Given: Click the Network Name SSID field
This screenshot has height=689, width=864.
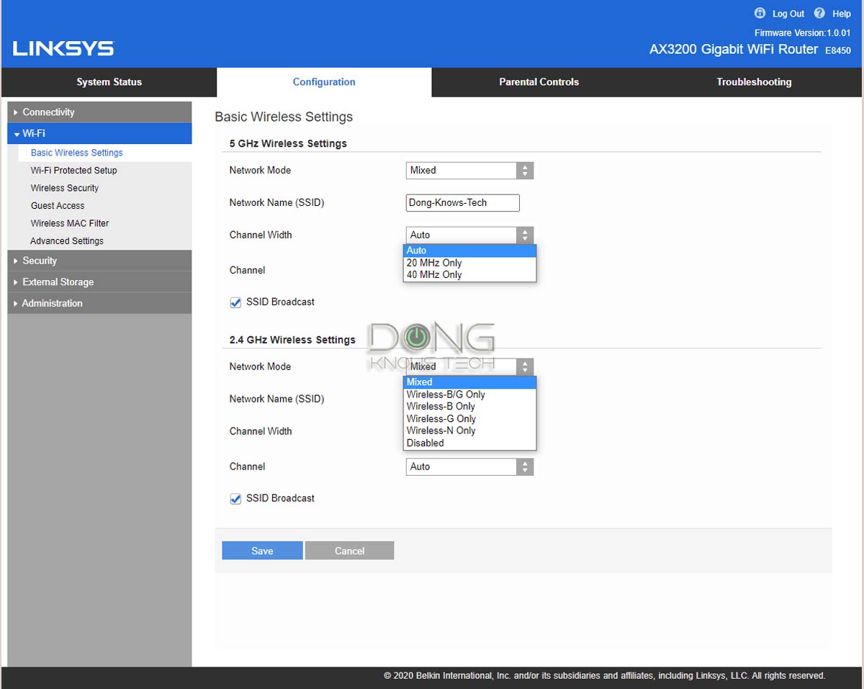Looking at the screenshot, I should (x=462, y=202).
